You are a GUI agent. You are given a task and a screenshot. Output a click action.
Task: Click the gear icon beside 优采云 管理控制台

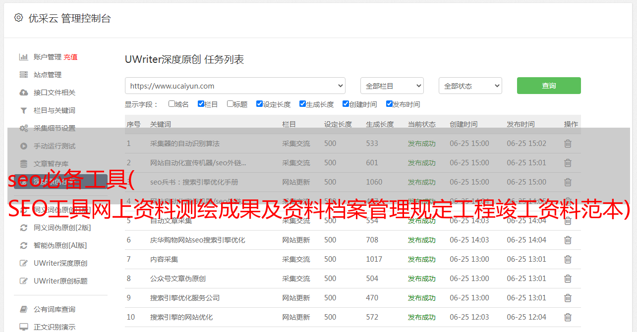coord(18,18)
